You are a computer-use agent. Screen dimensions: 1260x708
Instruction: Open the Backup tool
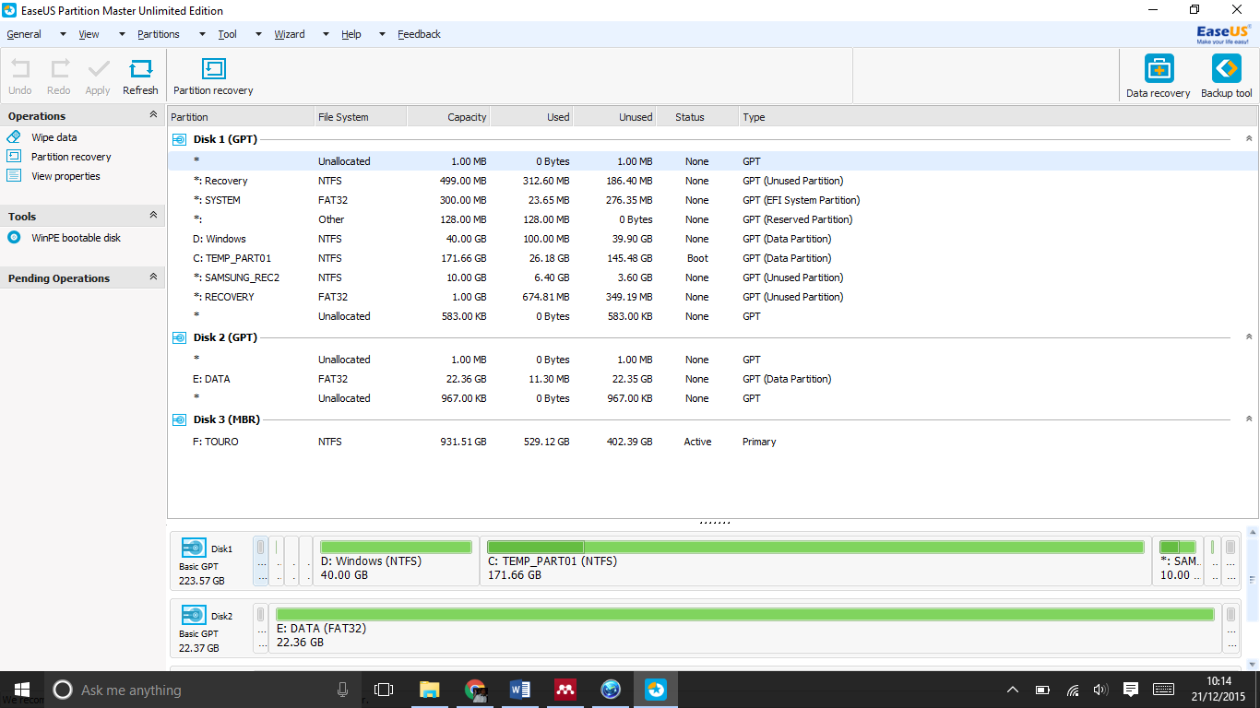pyautogui.click(x=1227, y=76)
